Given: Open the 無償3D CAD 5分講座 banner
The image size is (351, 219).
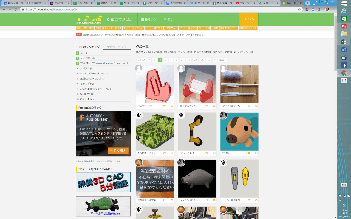Looking at the screenshot, I should pyautogui.click(x=103, y=182).
